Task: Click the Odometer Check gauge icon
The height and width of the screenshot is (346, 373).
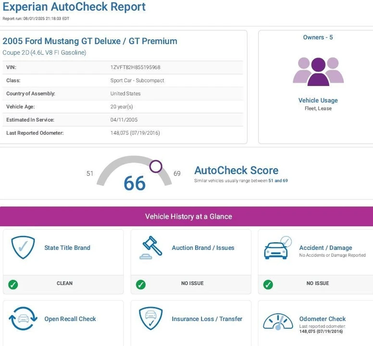Action: click(x=278, y=321)
